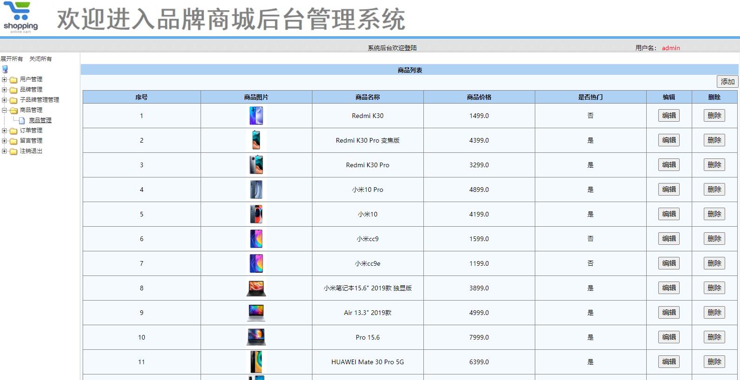Click the 子品牌管理管理 folder icon
740x380 pixels.
pyautogui.click(x=13, y=100)
